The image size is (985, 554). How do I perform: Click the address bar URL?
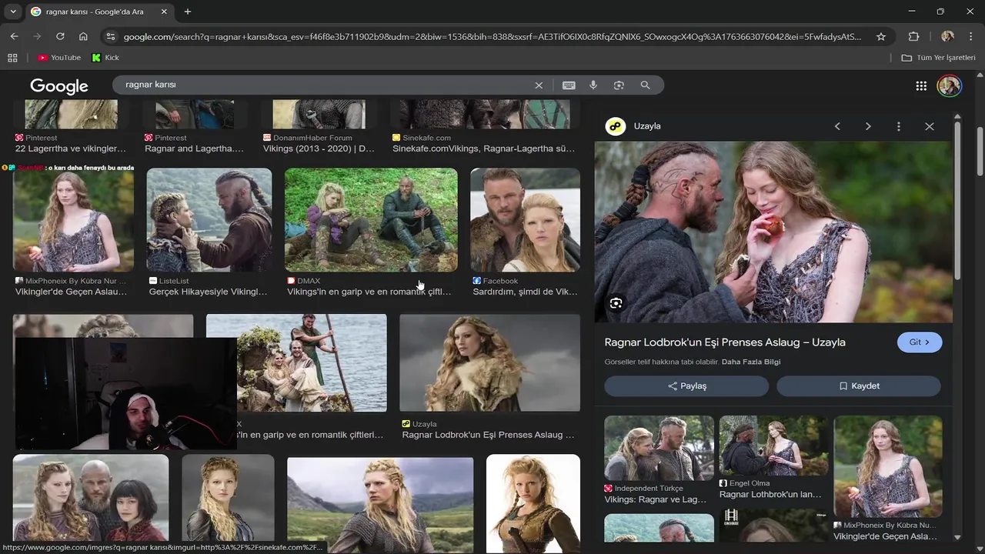(x=492, y=36)
